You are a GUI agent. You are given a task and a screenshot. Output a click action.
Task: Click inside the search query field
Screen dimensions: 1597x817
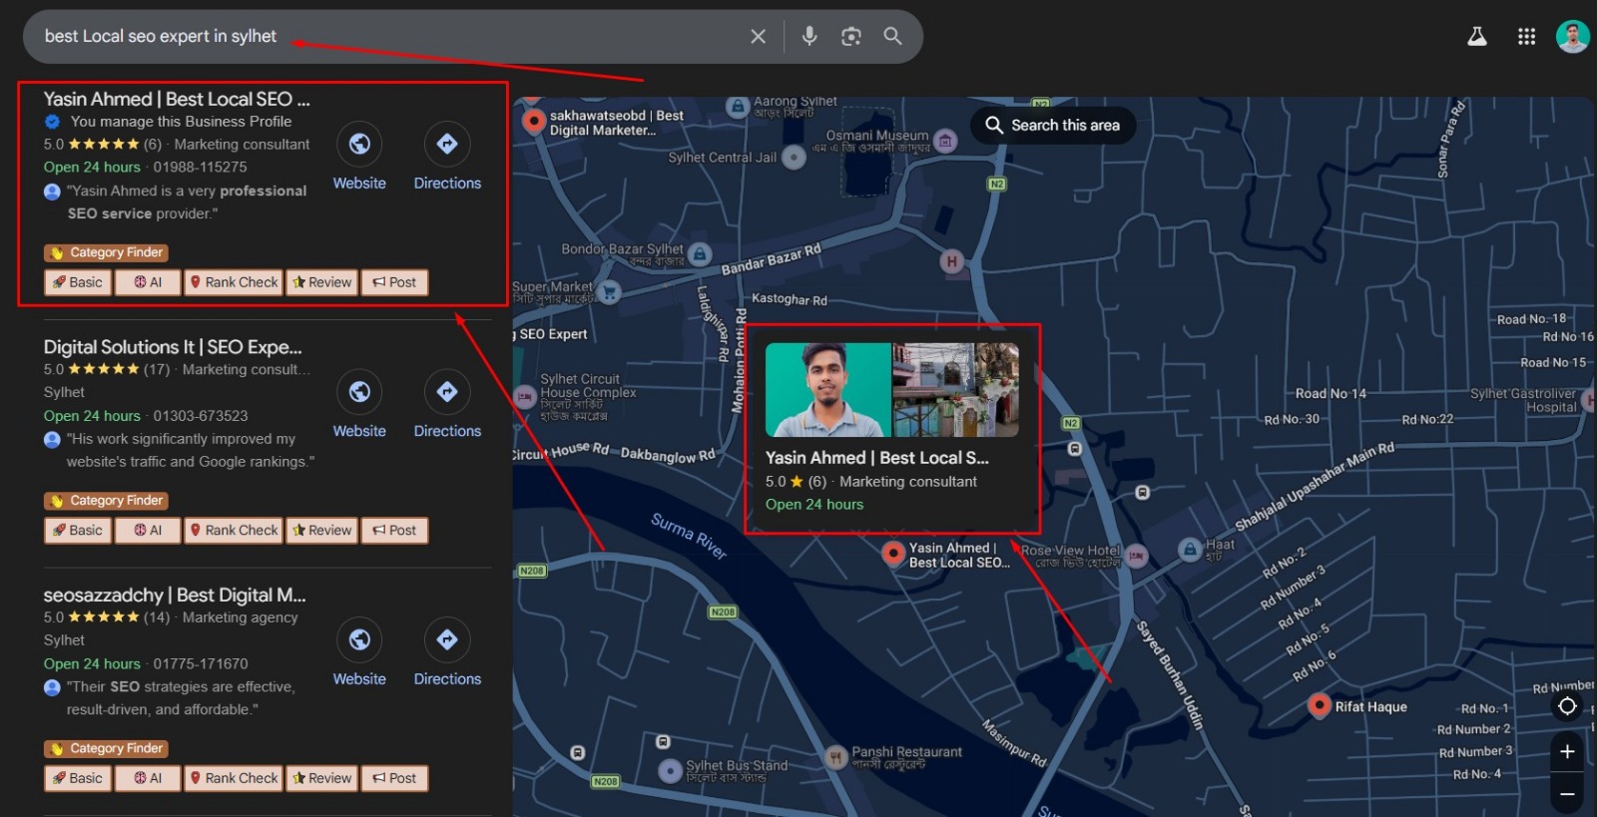[x=399, y=37]
